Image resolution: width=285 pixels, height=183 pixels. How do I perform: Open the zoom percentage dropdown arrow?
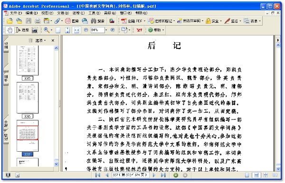tap(106, 30)
